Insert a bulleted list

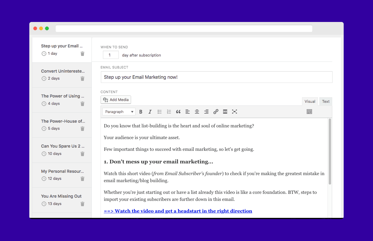point(160,112)
